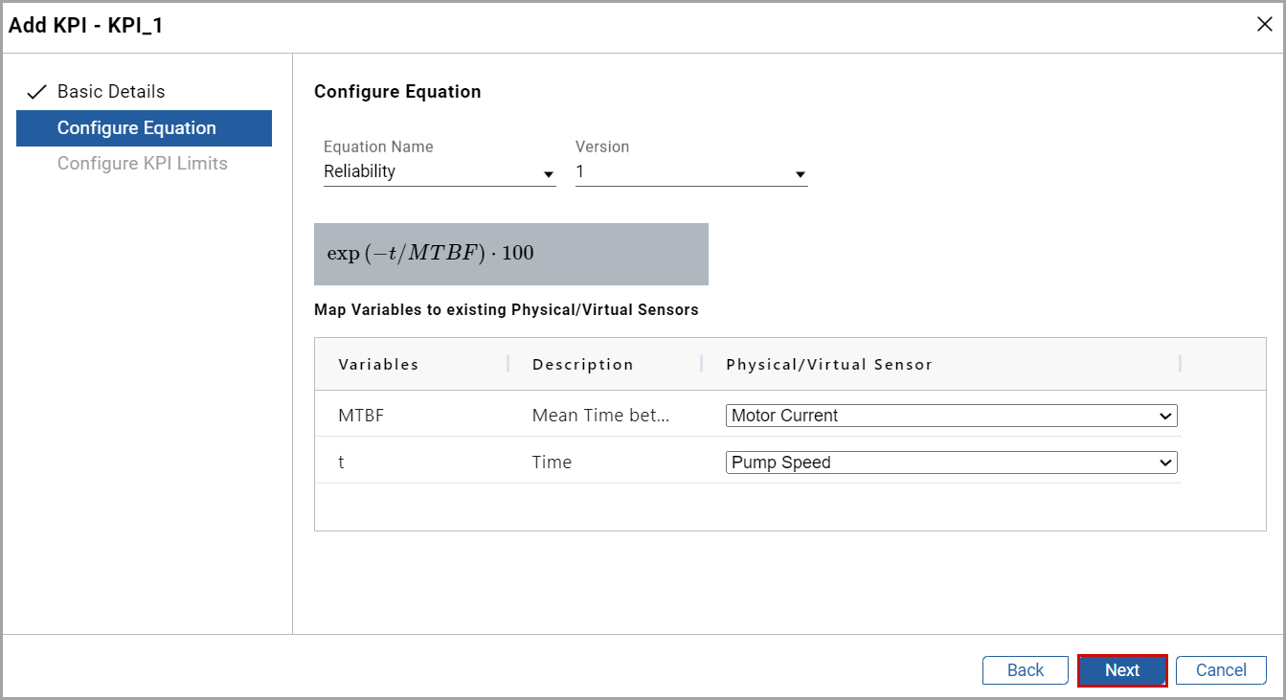Open the Equation Name dropdown arrow
The width and height of the screenshot is (1286, 700).
[x=549, y=173]
